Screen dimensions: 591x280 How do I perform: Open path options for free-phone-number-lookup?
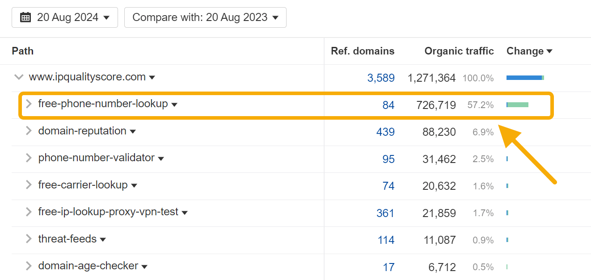pyautogui.click(x=174, y=104)
